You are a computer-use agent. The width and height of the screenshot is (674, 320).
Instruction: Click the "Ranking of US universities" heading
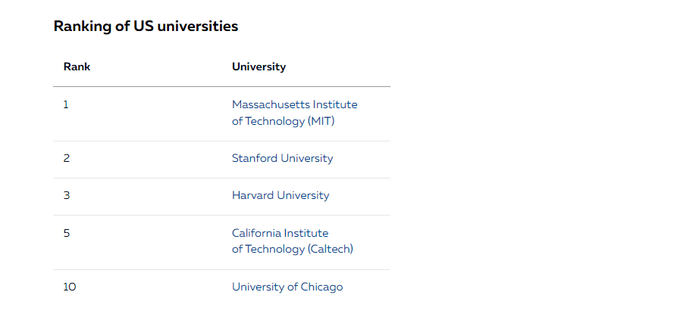(146, 26)
